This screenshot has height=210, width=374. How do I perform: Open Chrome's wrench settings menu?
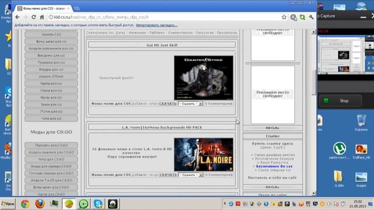[x=311, y=17]
